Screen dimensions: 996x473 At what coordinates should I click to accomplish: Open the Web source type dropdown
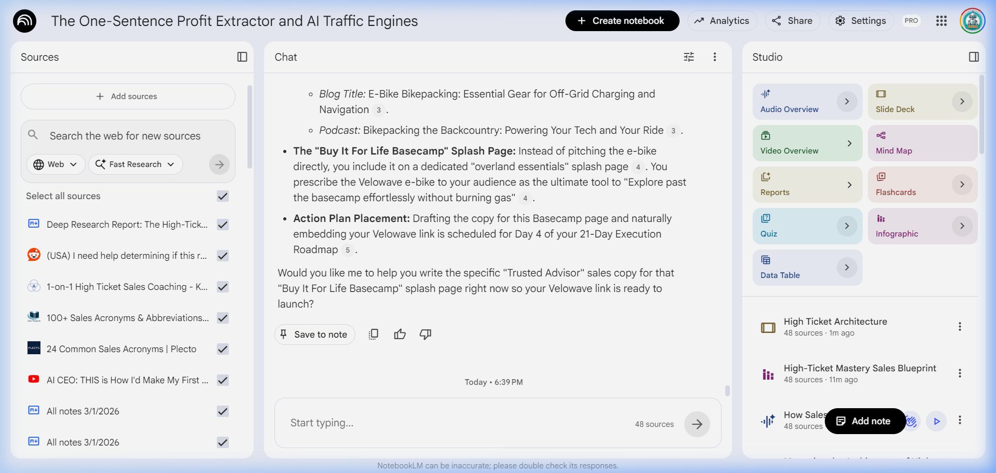click(x=56, y=164)
